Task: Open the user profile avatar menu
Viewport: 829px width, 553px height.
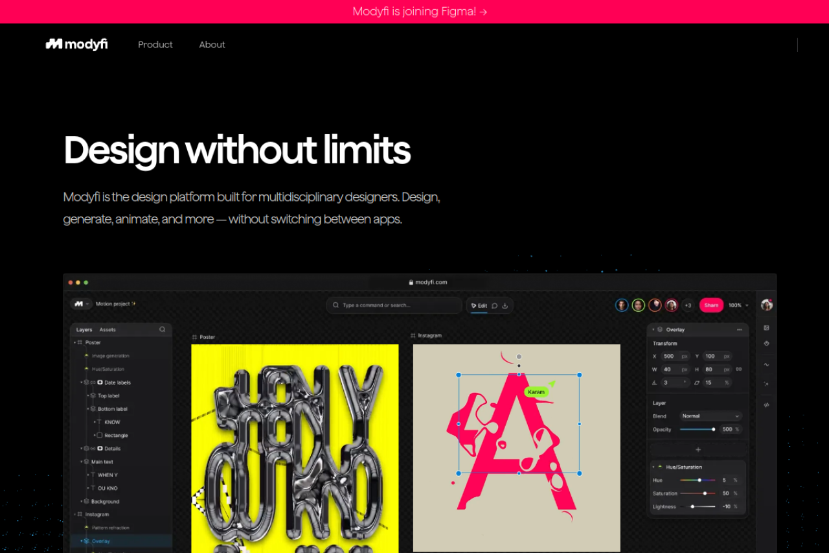Action: (x=767, y=305)
